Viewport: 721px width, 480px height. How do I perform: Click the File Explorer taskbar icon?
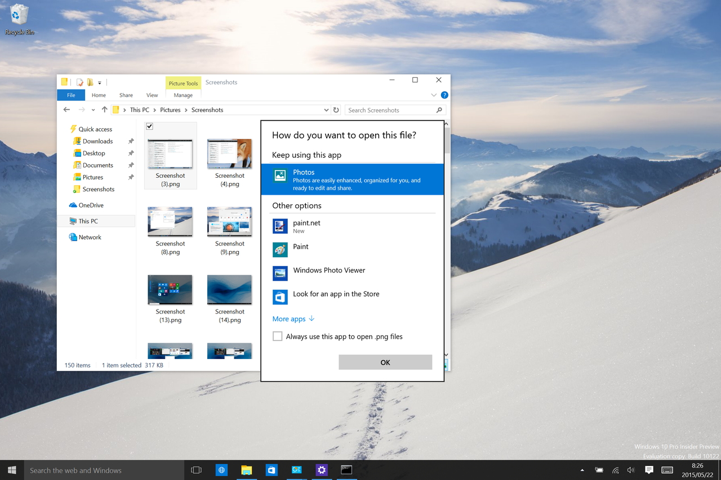coord(246,470)
